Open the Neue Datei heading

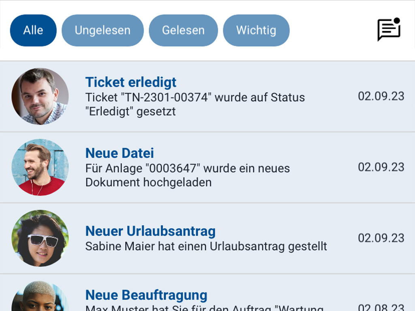click(x=120, y=153)
